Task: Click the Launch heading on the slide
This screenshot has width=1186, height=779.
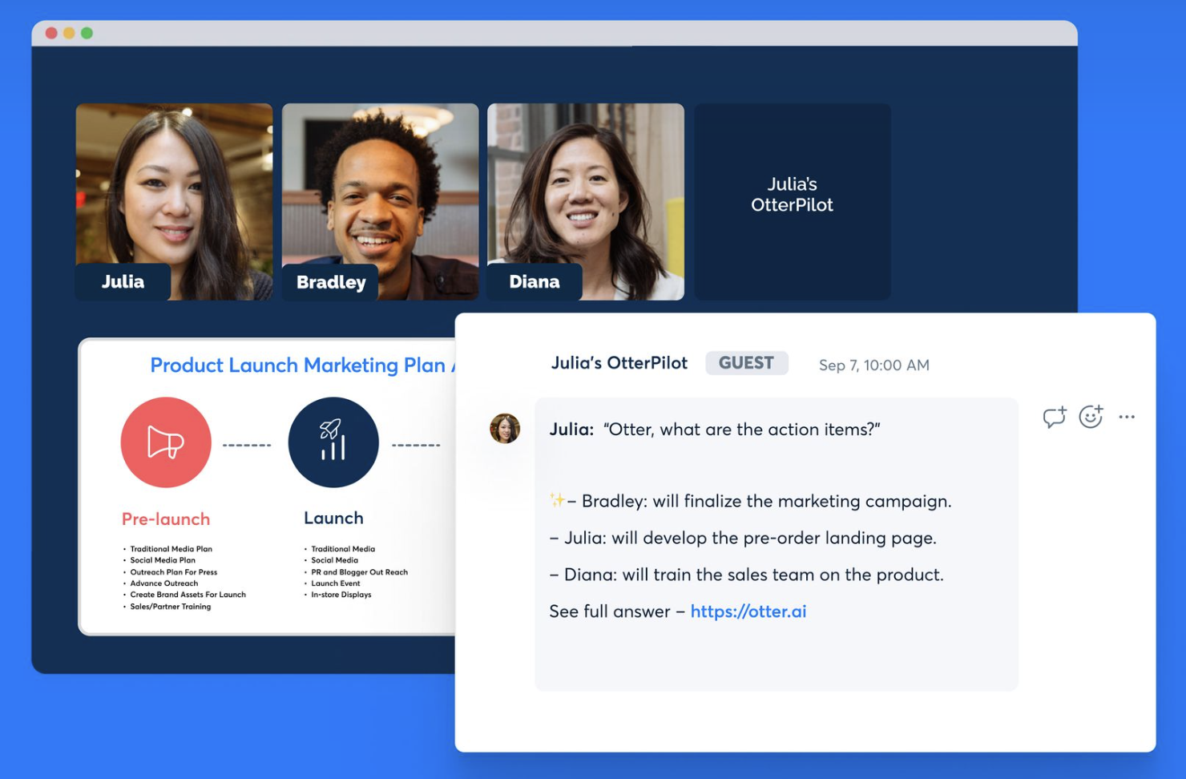Action: point(333,518)
